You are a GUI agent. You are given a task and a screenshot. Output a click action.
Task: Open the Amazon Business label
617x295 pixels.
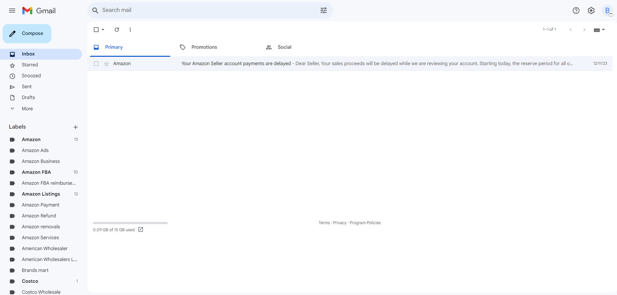[41, 161]
